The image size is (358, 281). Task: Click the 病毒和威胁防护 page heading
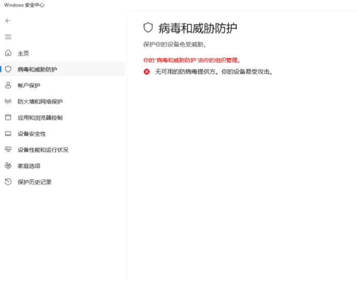198,29
